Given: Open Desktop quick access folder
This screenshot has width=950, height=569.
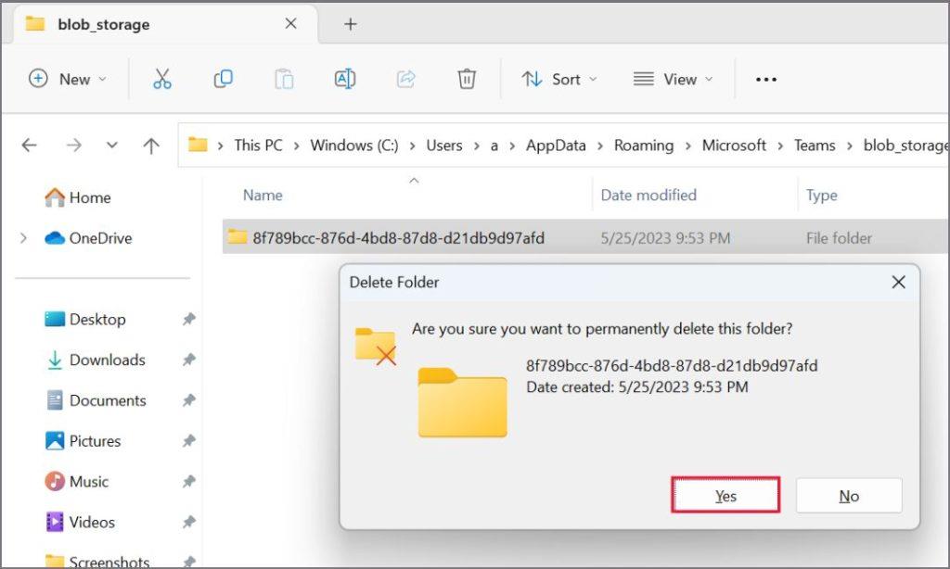Looking at the screenshot, I should tap(84, 319).
